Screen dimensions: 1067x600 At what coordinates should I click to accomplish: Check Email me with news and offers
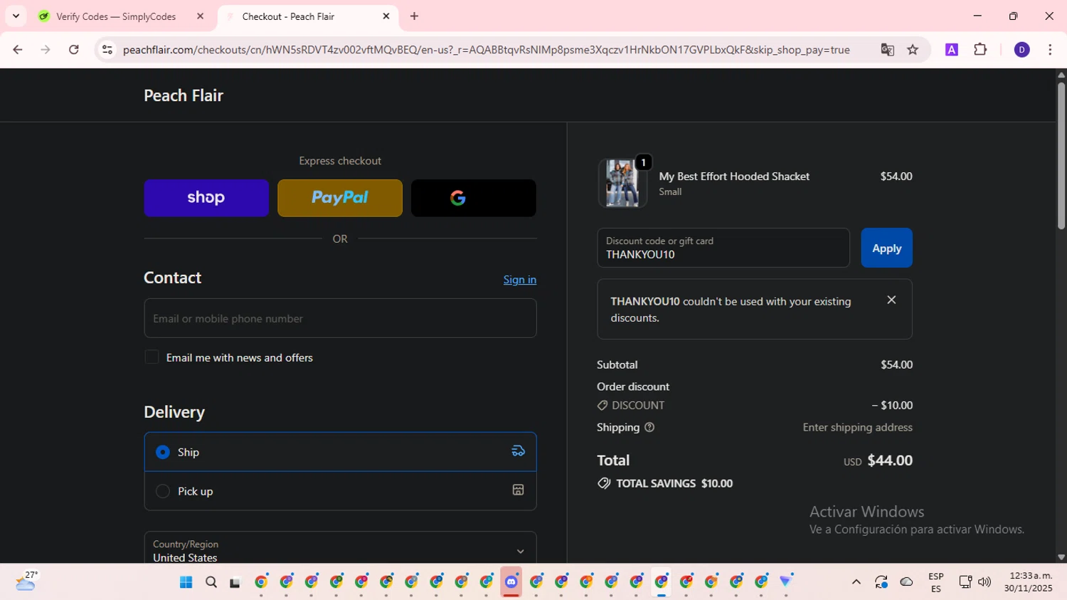click(x=152, y=357)
